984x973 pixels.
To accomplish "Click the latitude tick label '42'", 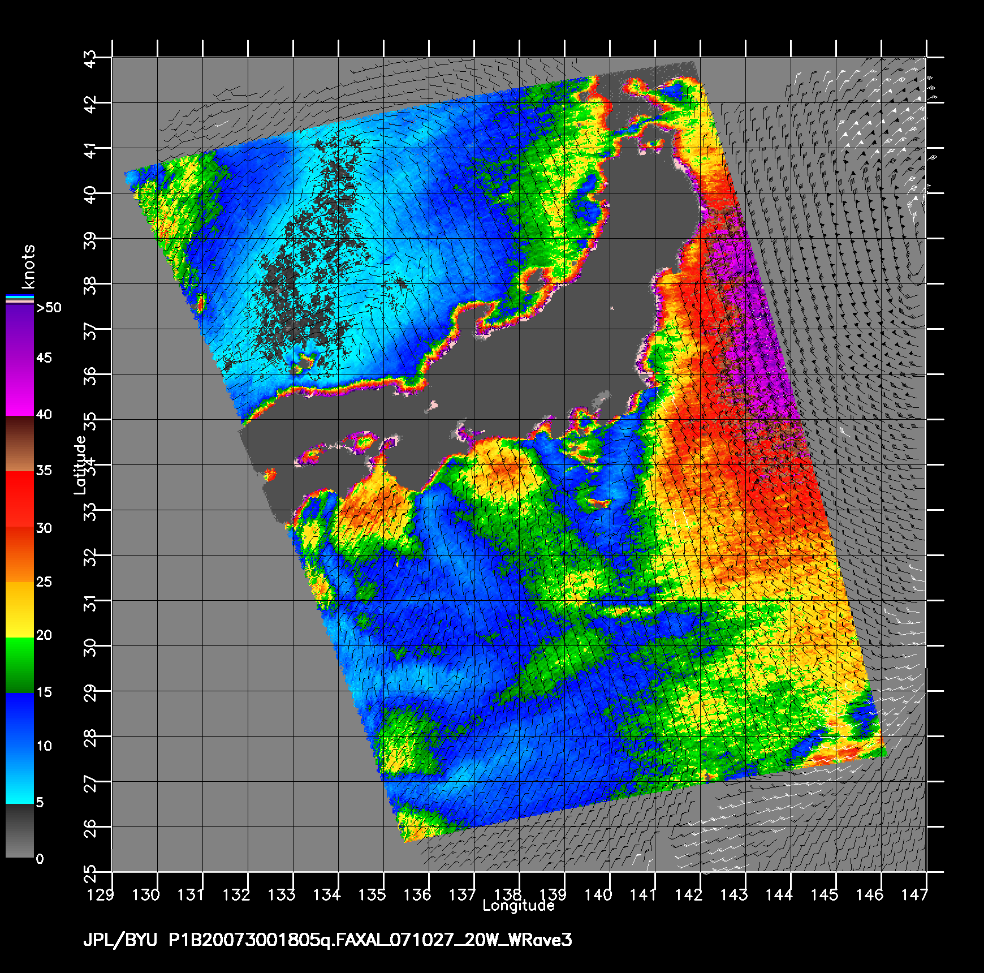I will (x=90, y=104).
